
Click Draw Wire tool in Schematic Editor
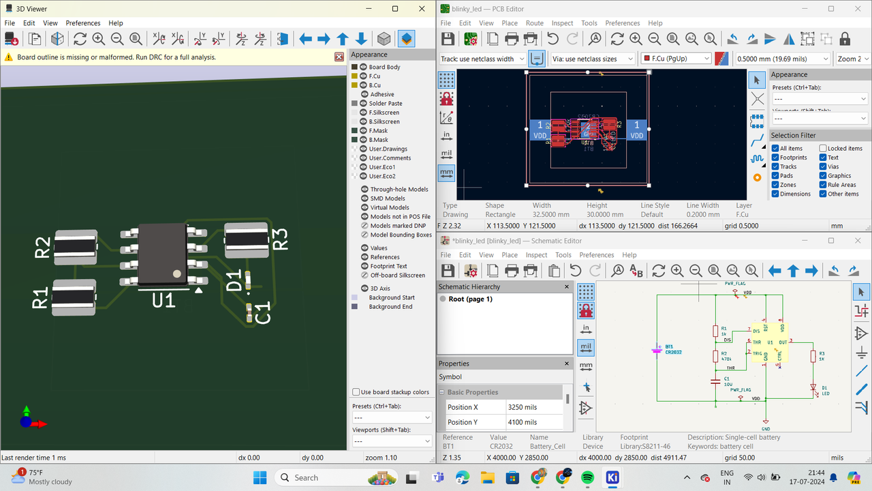(861, 372)
